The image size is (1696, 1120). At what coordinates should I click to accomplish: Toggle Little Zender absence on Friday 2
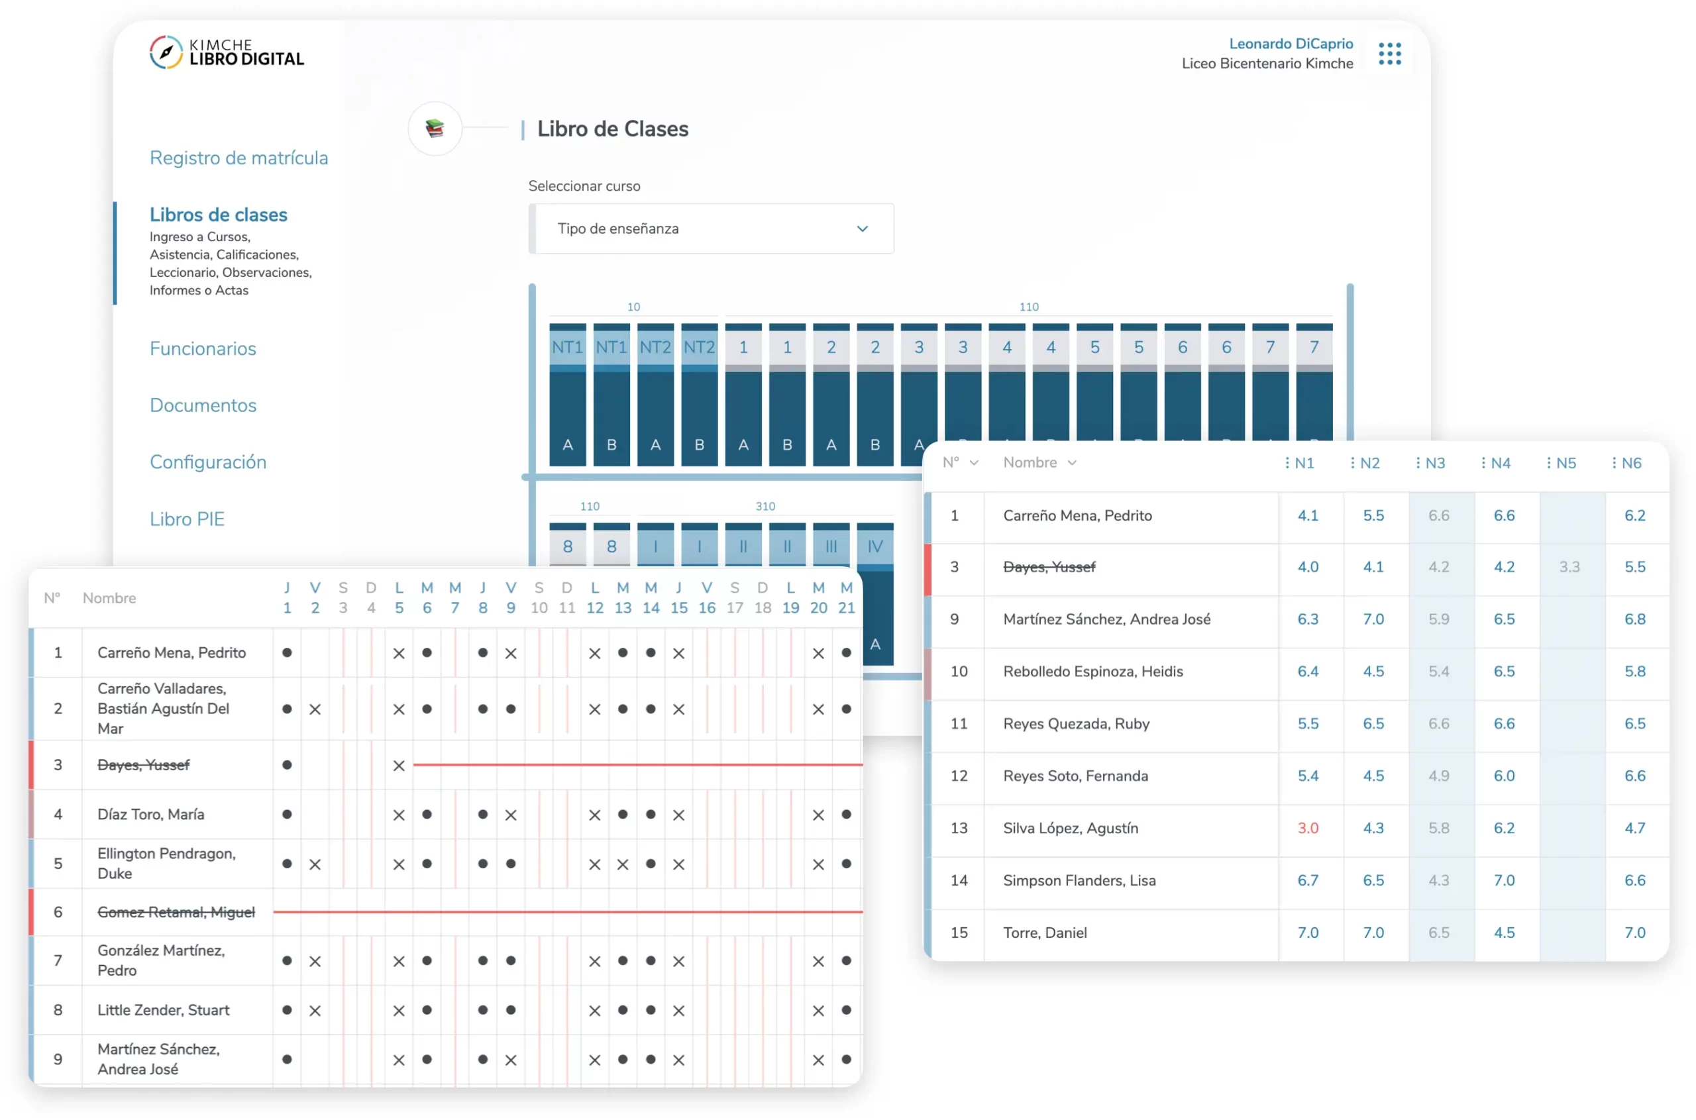pyautogui.click(x=314, y=1011)
